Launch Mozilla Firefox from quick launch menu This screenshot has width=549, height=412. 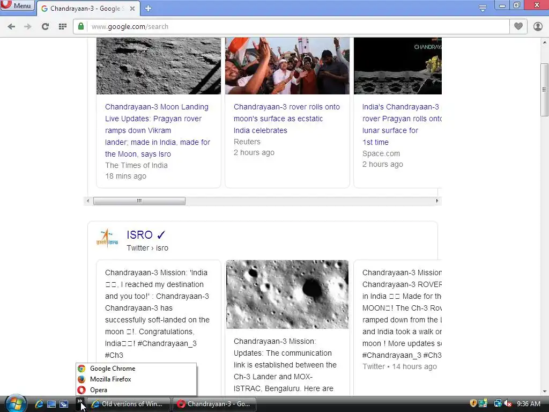point(136,379)
